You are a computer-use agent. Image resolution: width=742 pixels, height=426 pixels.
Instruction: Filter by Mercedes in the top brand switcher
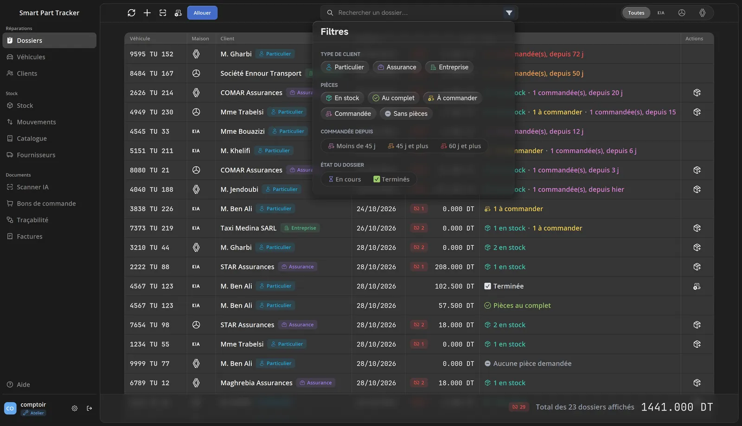pos(682,13)
